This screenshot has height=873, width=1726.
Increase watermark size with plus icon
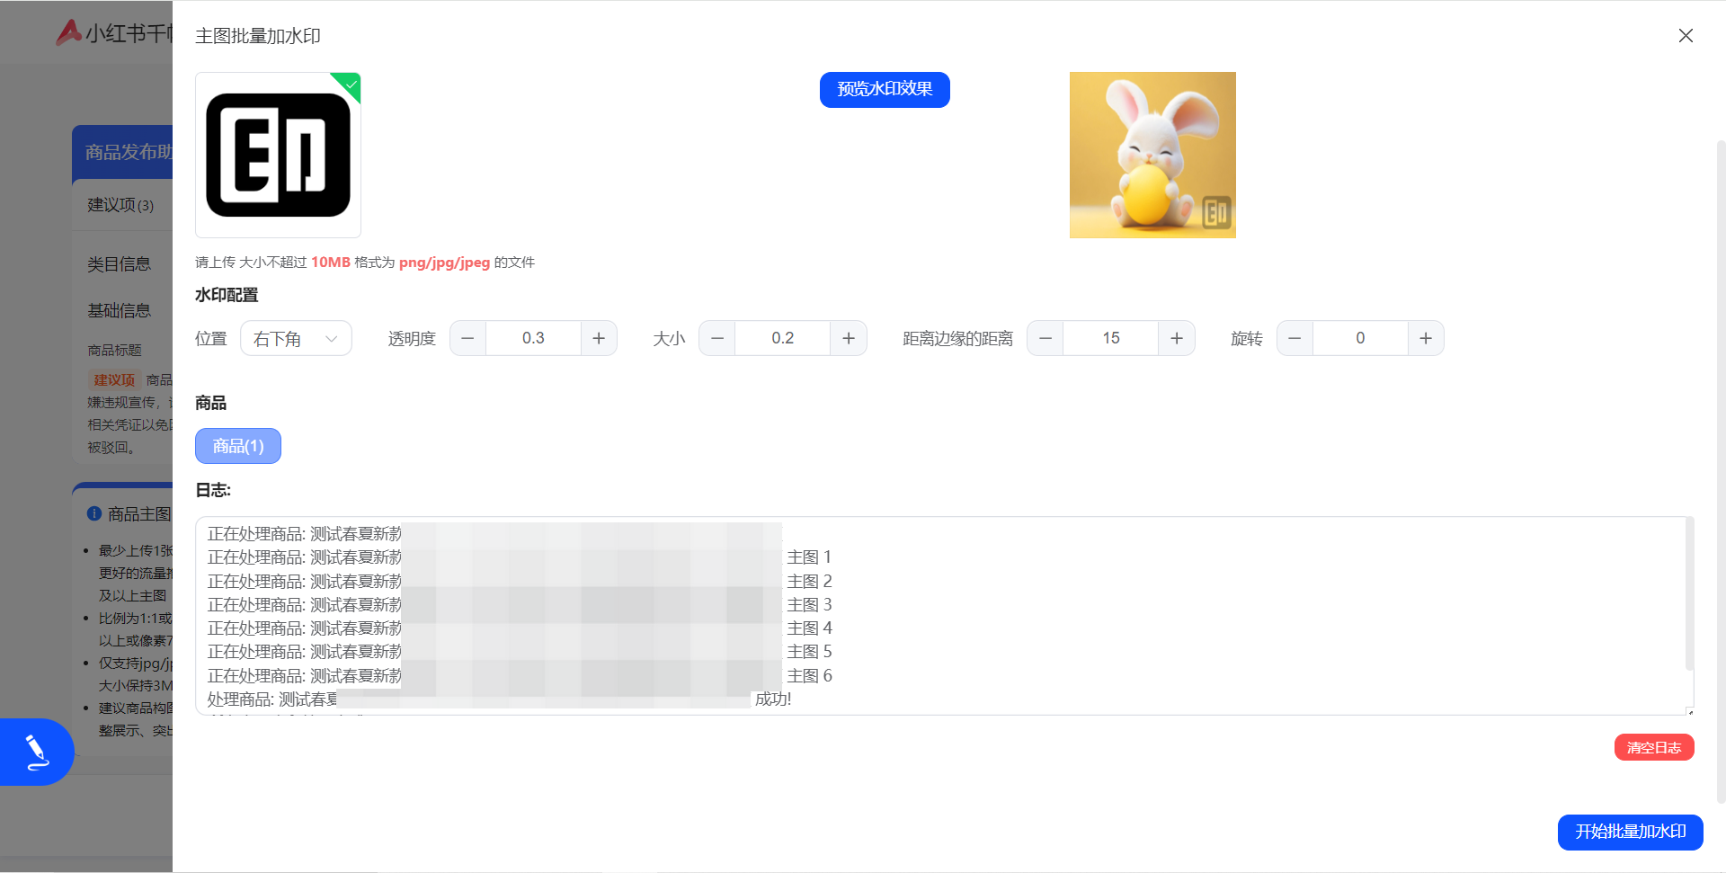pos(848,338)
